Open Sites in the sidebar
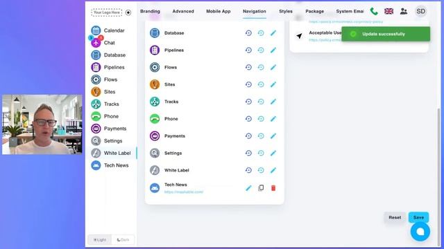This screenshot has width=444, height=249. click(103, 92)
